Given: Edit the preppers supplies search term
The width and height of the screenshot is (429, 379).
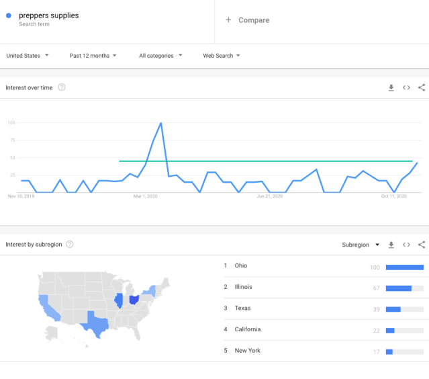Looking at the screenshot, I should [x=49, y=15].
